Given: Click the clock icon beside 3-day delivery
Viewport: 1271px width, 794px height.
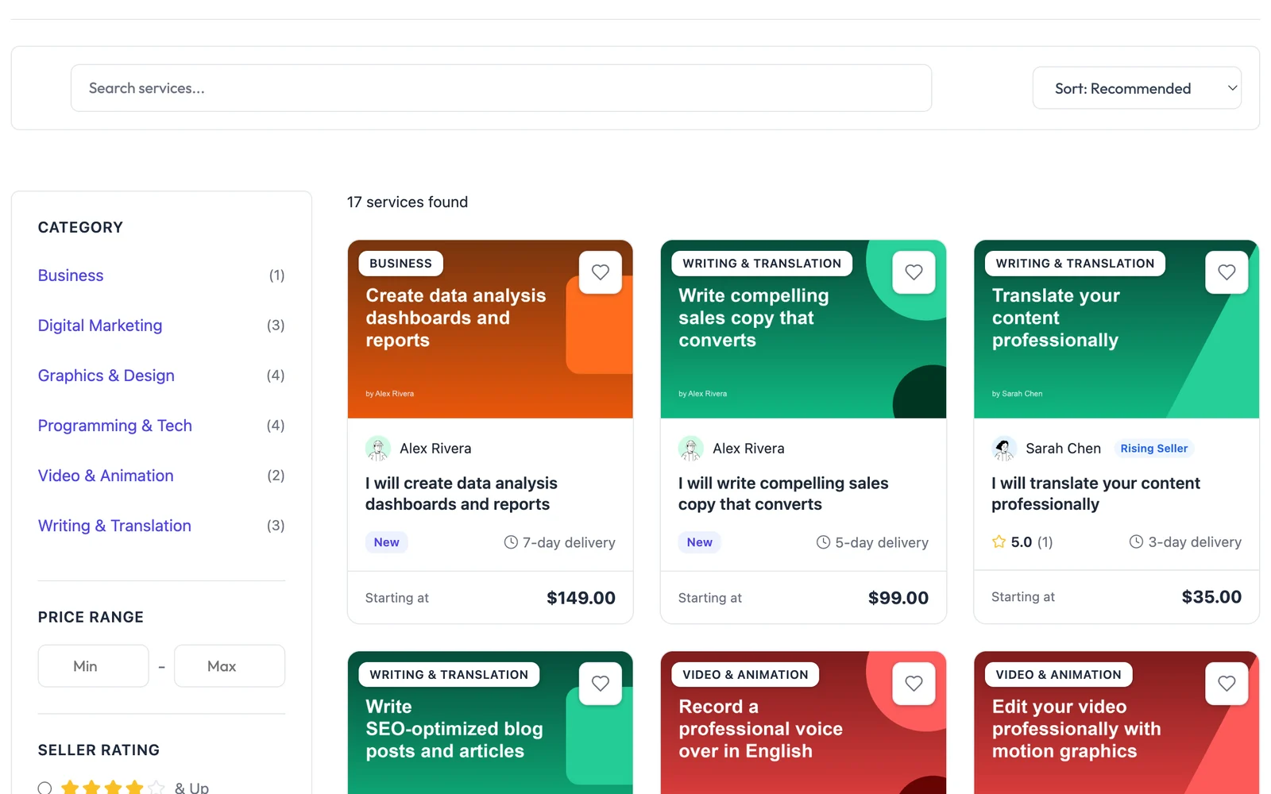Looking at the screenshot, I should (1137, 542).
